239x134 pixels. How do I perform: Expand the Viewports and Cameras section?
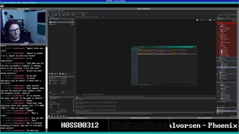click(55, 114)
